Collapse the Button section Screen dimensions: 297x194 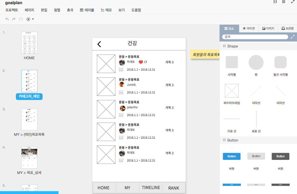tap(224, 140)
